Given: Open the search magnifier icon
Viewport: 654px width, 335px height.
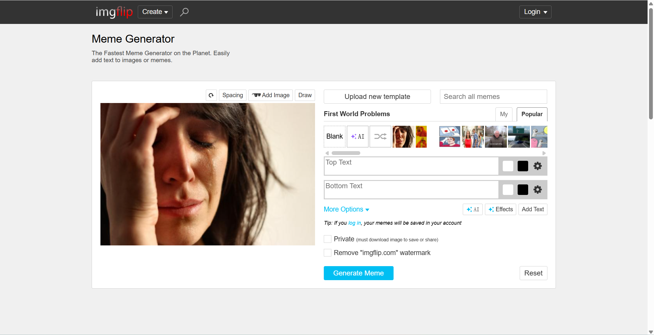Looking at the screenshot, I should pos(184,12).
